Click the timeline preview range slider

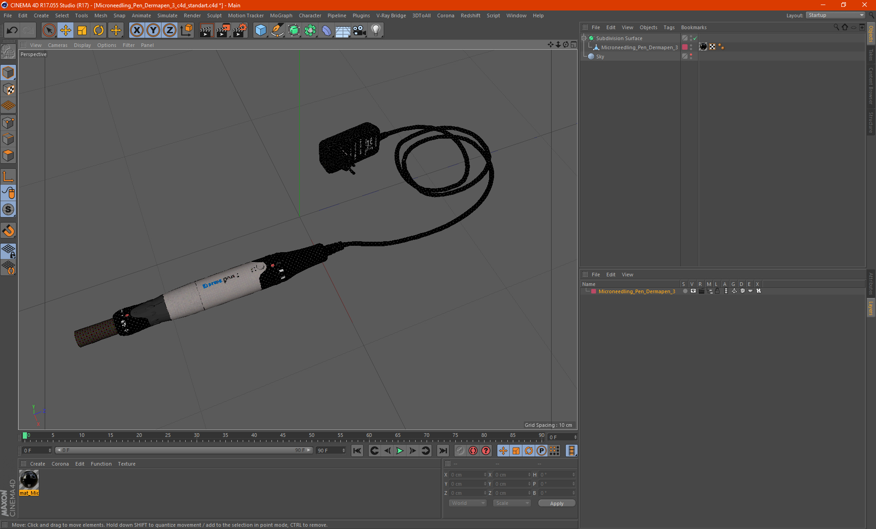coord(184,450)
